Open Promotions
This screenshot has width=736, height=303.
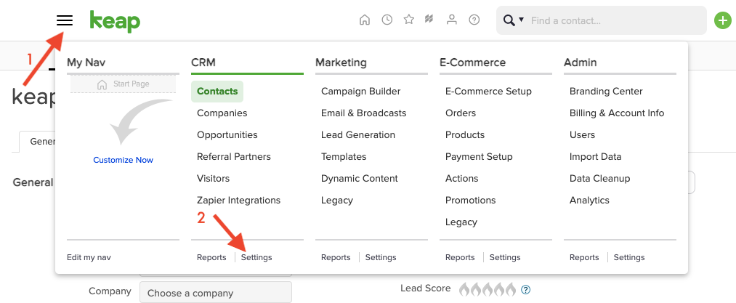tap(470, 200)
